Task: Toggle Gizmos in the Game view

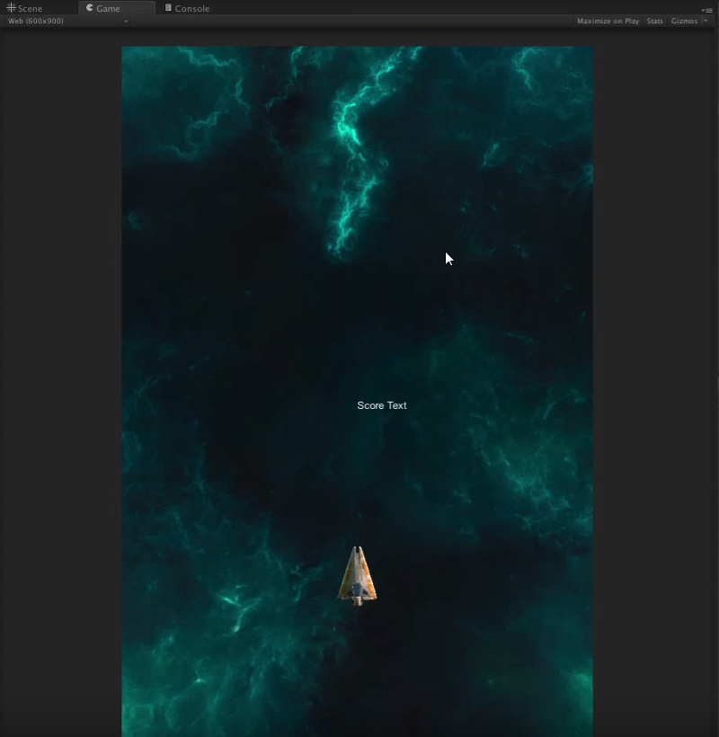Action: click(x=684, y=21)
